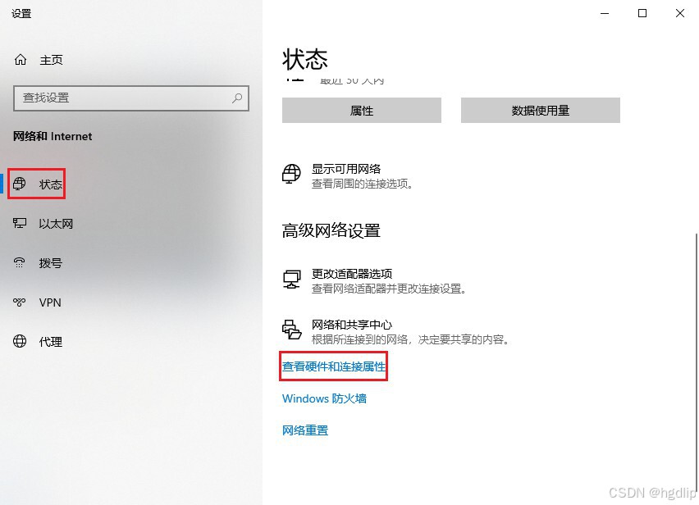The image size is (699, 505).
Task: Select the globe icon for 状态
Action: pos(19,184)
